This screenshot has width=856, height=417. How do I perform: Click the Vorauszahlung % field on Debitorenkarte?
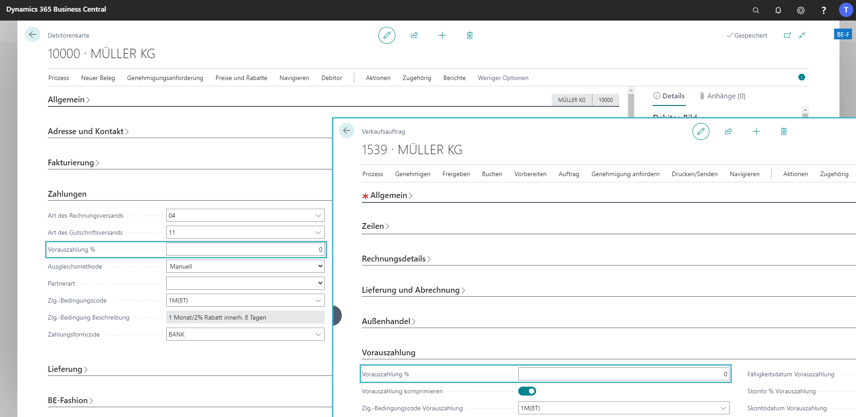(245, 249)
